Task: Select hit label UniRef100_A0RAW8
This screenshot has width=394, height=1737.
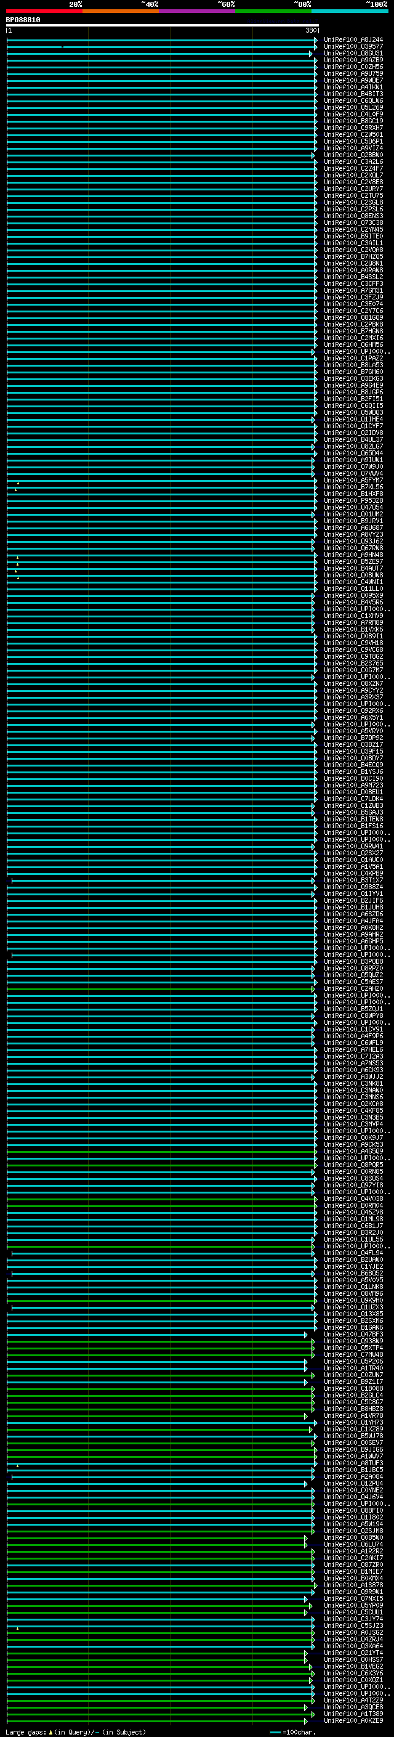Action: [353, 271]
